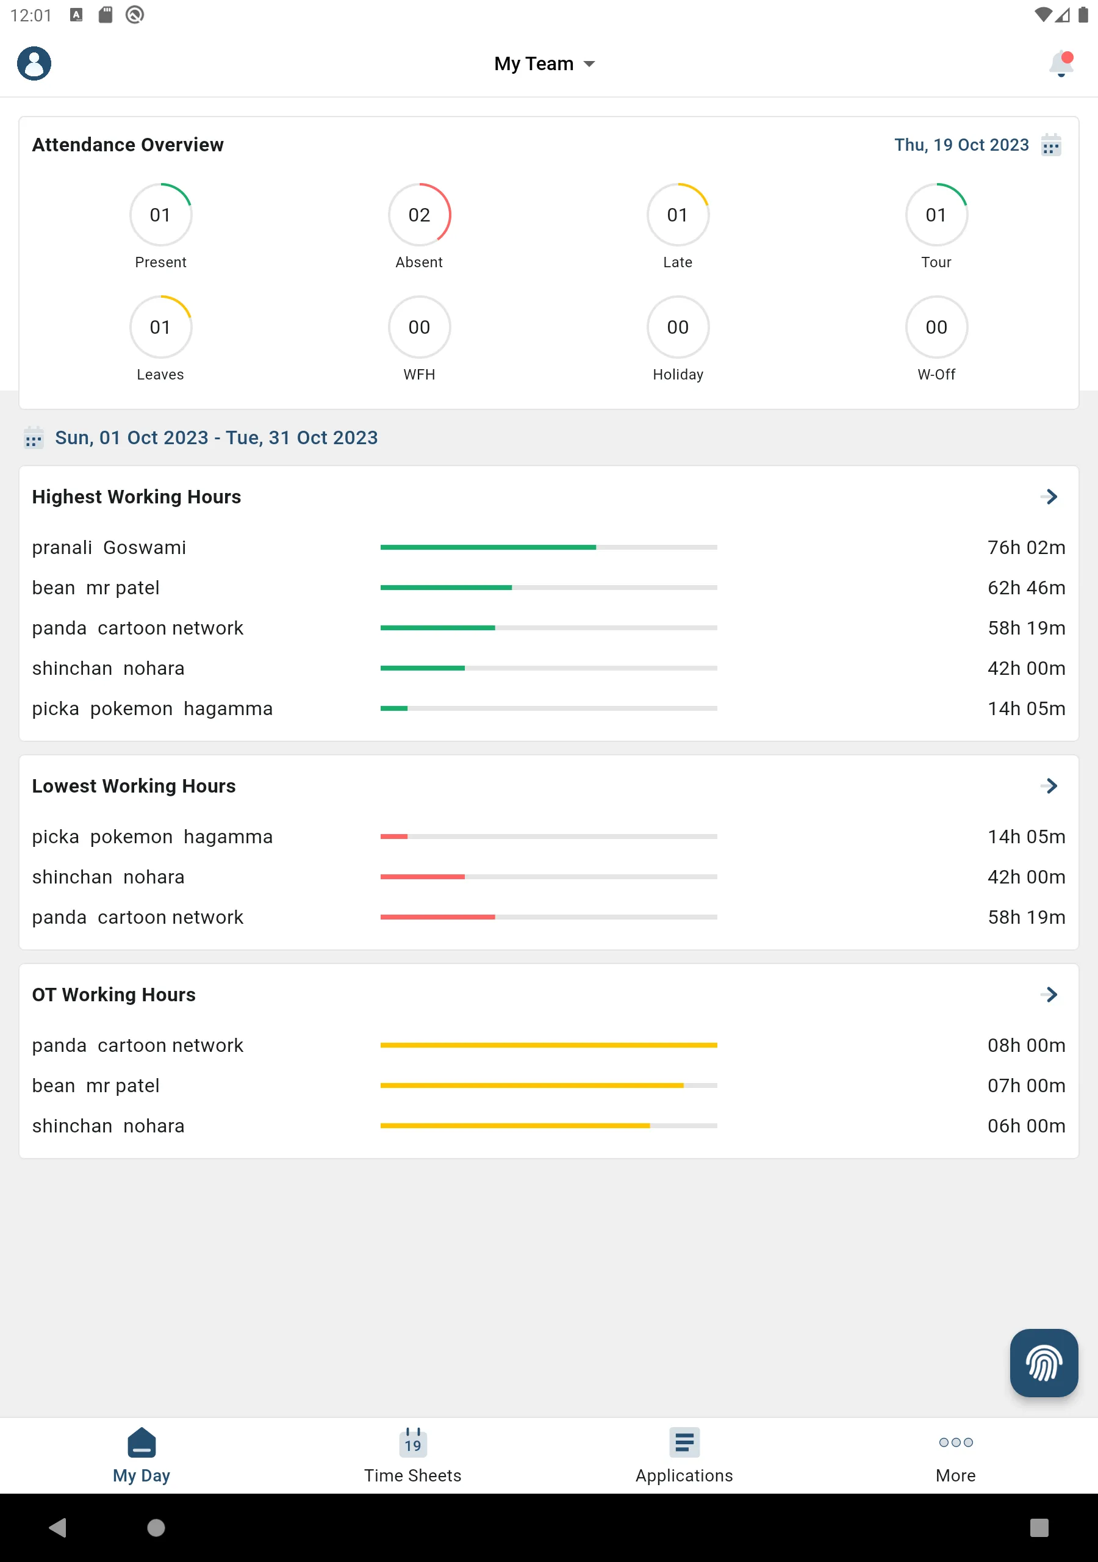The height and width of the screenshot is (1562, 1098).
Task: Click panda cartoon network's yellow OT bar
Action: (548, 1045)
